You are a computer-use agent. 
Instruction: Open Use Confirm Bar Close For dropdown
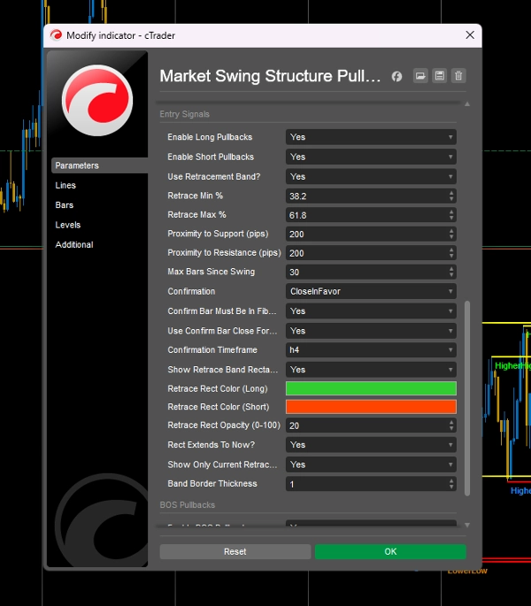coord(371,331)
